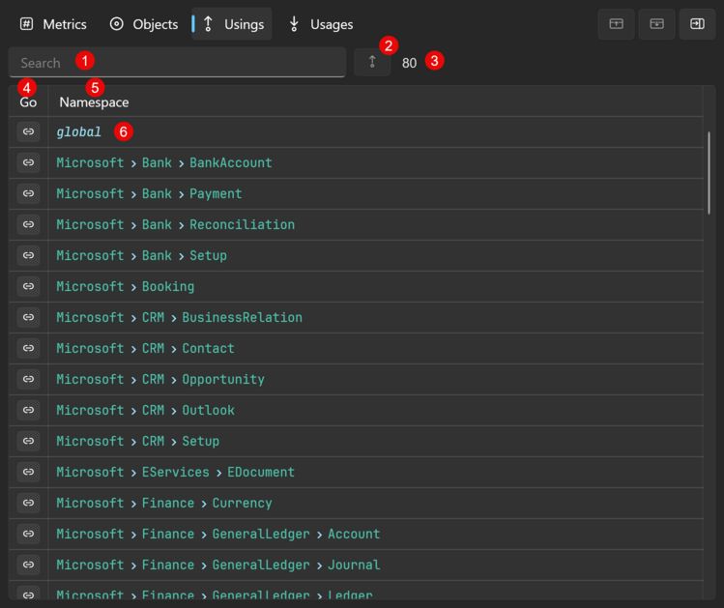
Task: Switch to the Metrics tab
Action: [x=54, y=24]
